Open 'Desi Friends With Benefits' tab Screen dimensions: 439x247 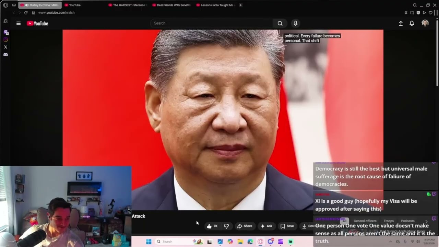tap(171, 5)
